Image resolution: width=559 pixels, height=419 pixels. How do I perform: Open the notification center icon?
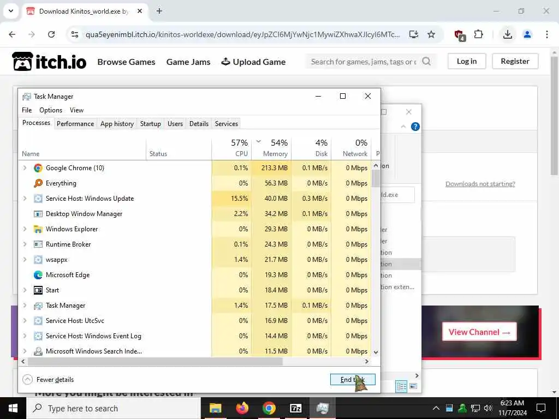[541, 408]
